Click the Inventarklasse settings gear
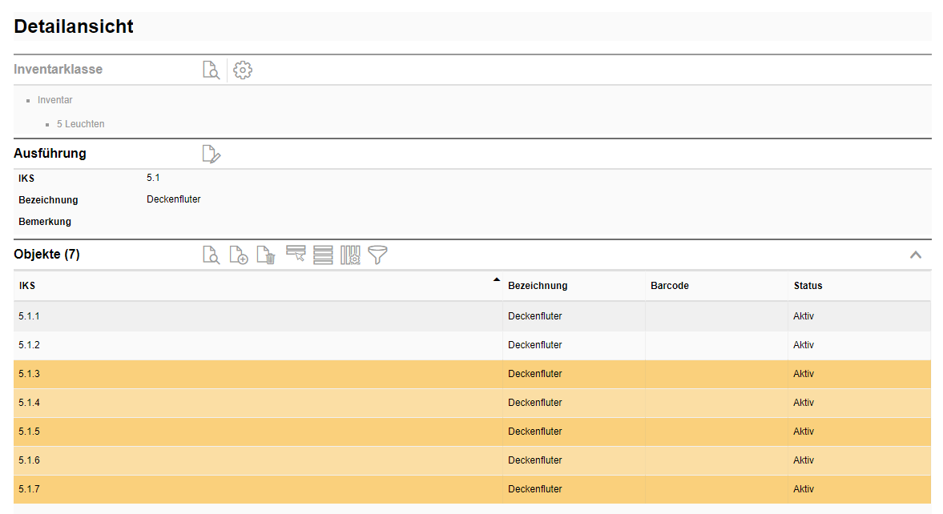This screenshot has width=943, height=514. point(242,70)
